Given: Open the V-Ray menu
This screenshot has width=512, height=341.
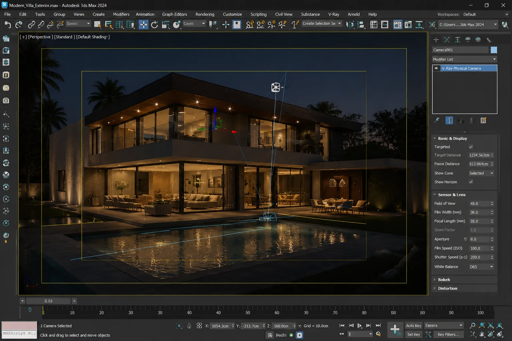Looking at the screenshot, I should coord(334,14).
